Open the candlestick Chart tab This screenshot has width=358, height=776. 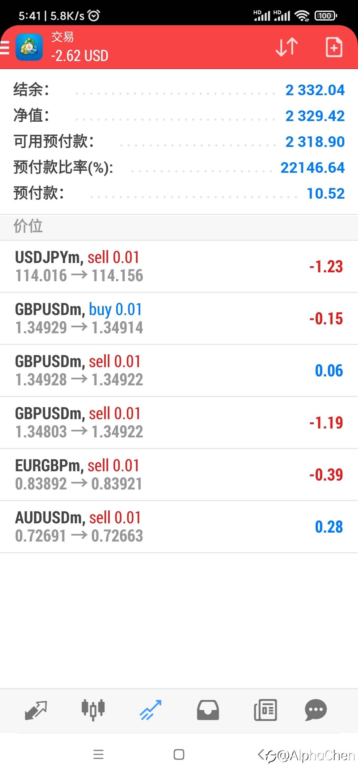pos(93,710)
